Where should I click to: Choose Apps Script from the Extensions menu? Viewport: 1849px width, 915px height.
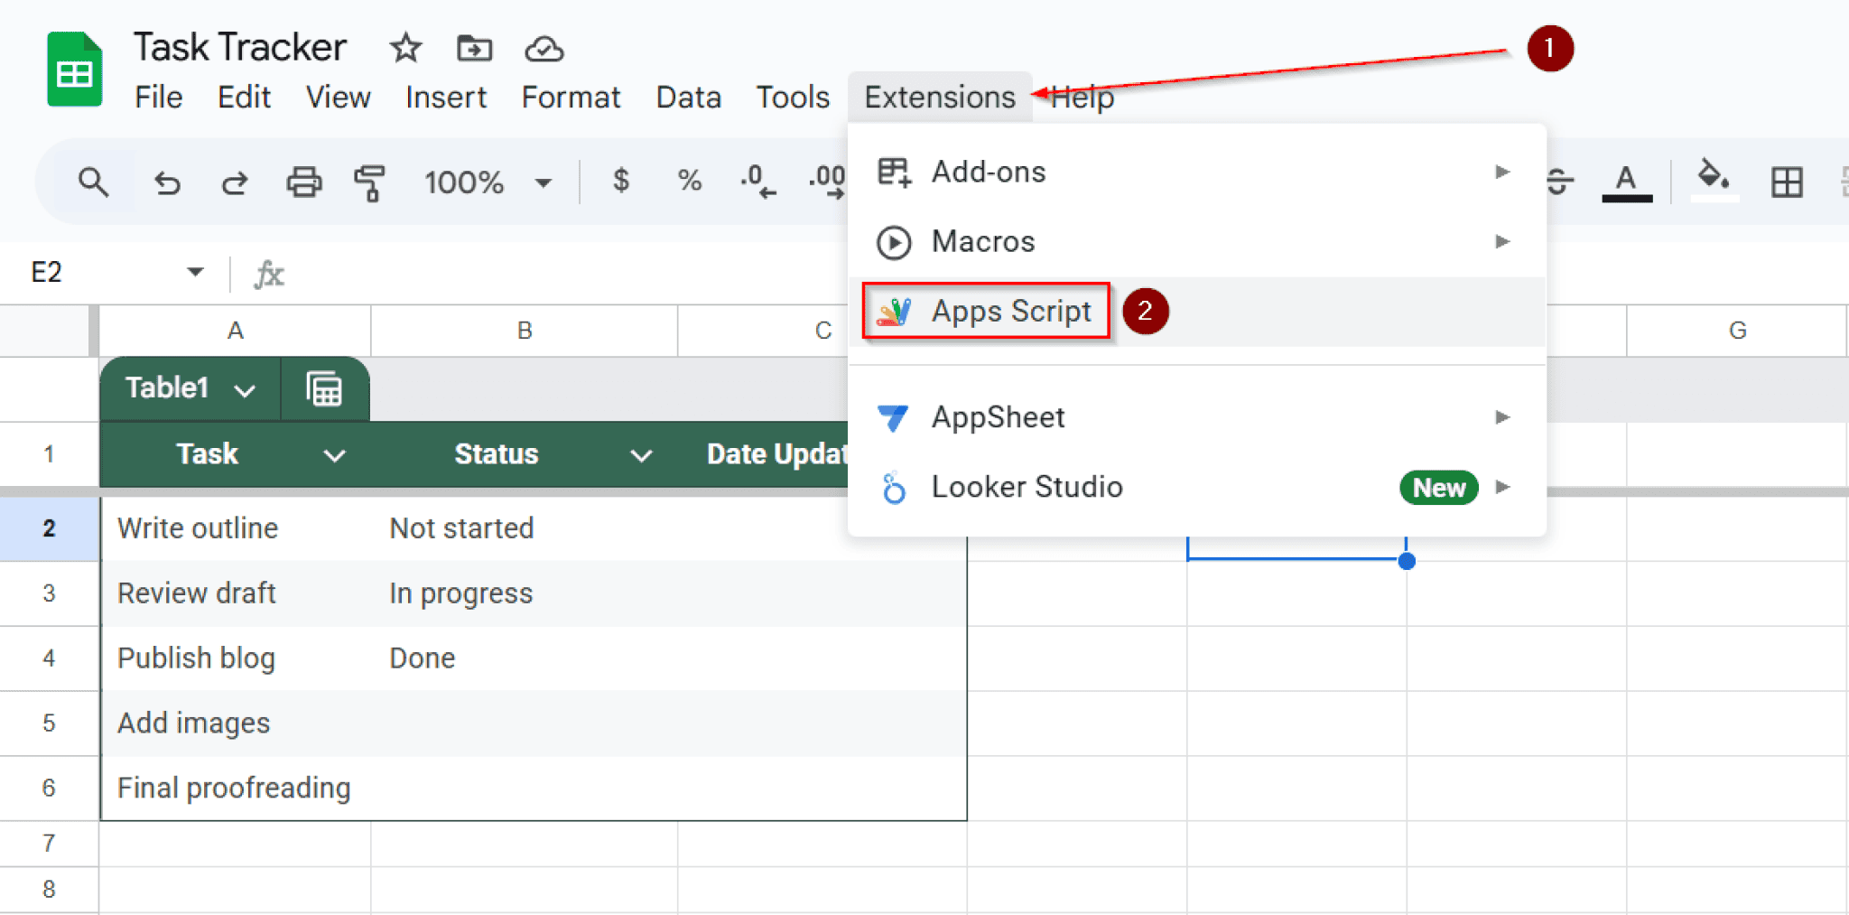(x=1010, y=312)
